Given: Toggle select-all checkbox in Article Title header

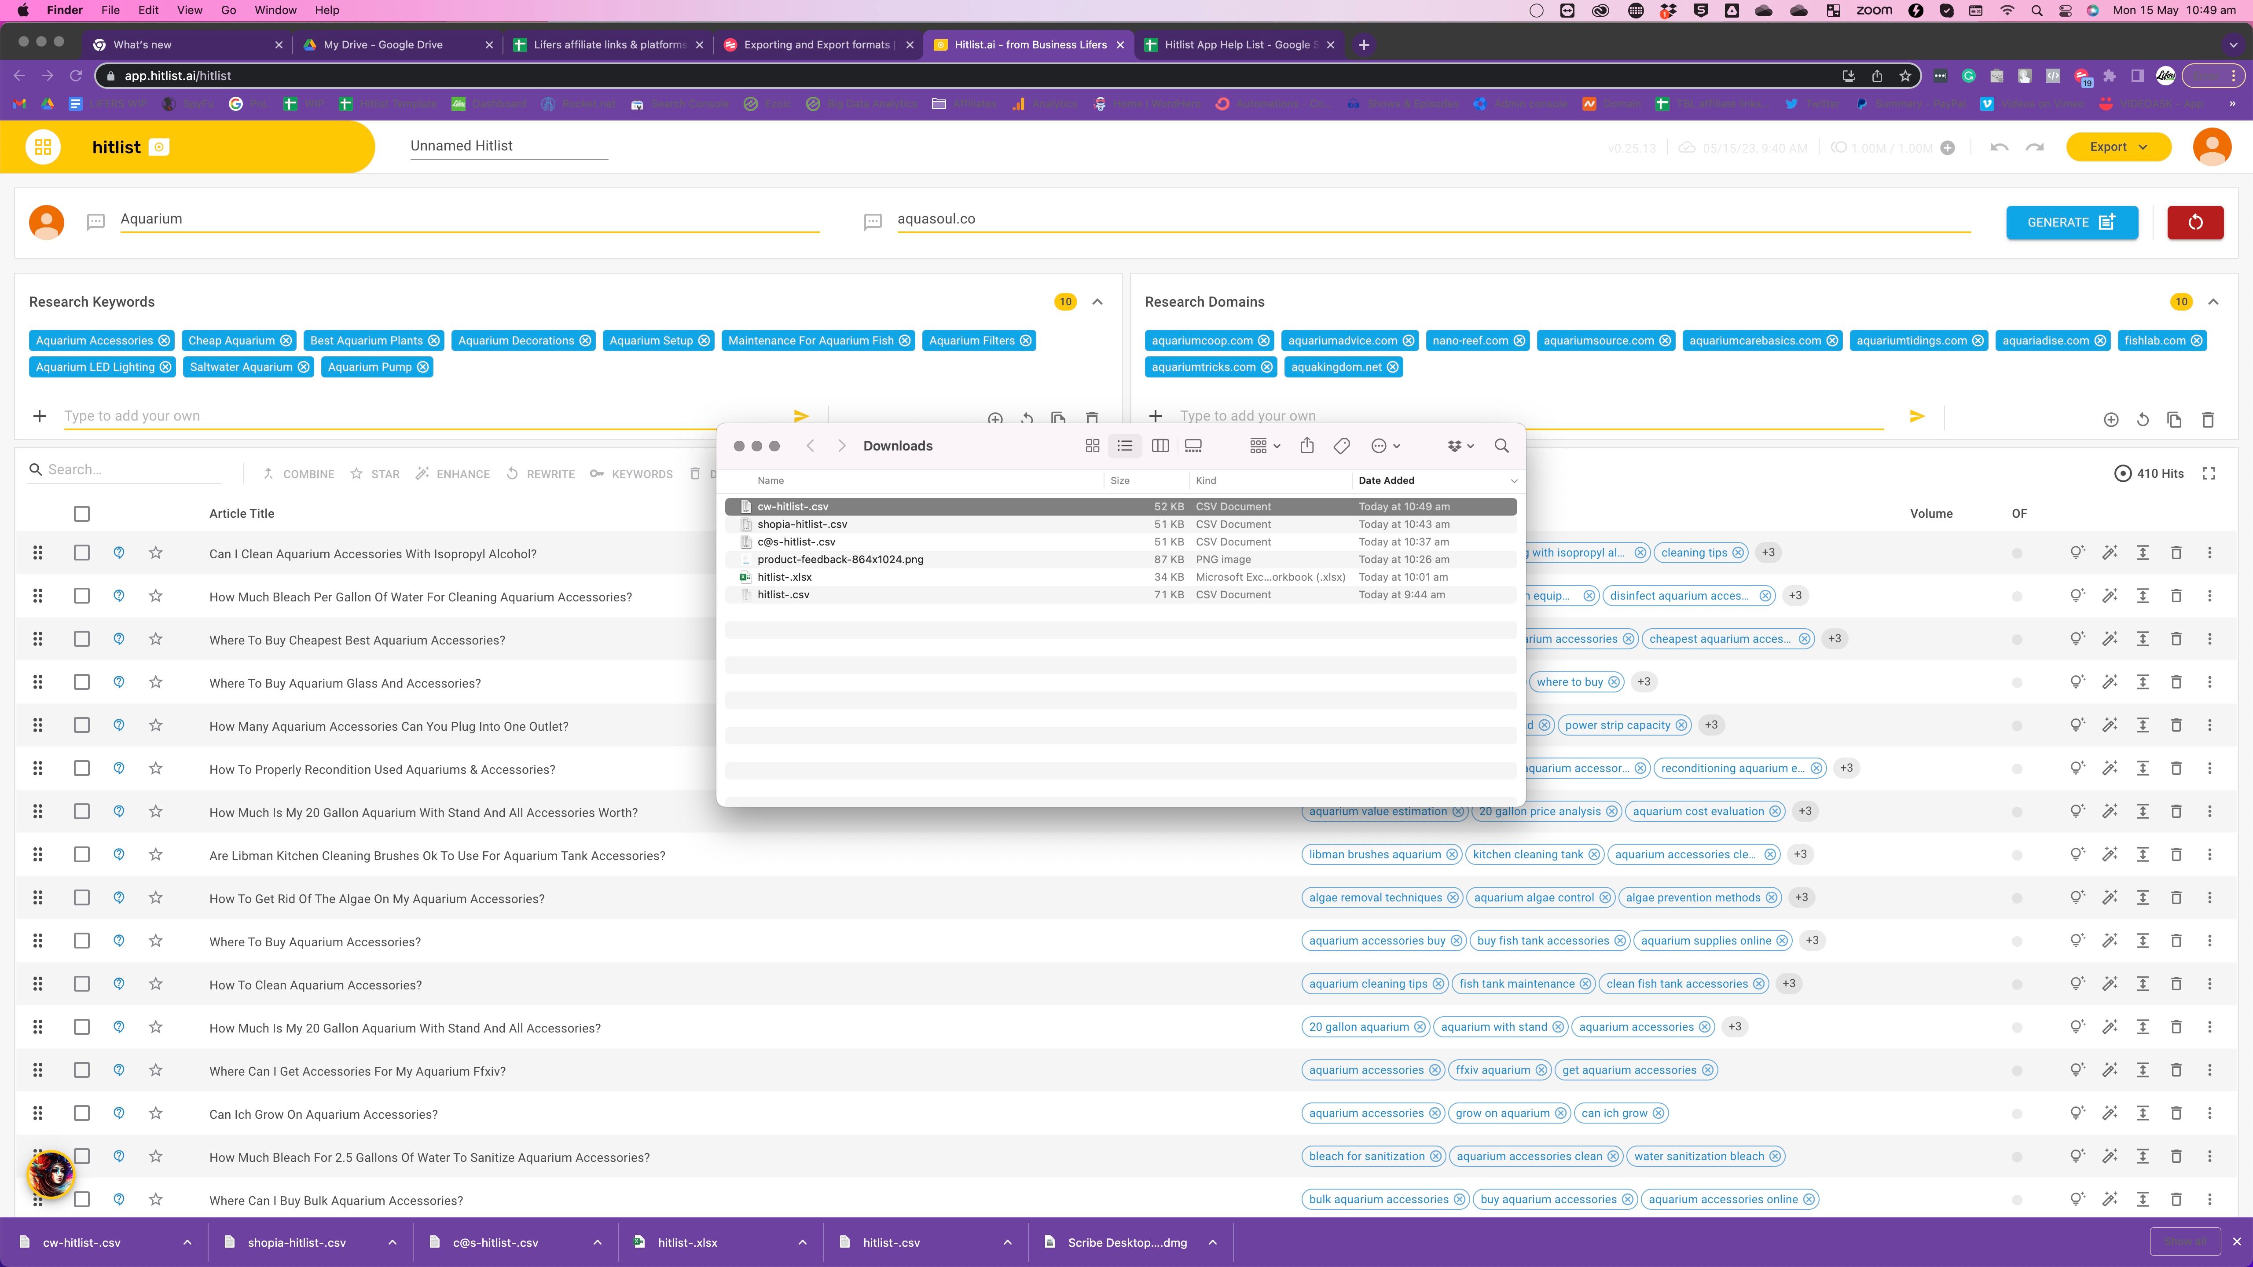Looking at the screenshot, I should (81, 514).
